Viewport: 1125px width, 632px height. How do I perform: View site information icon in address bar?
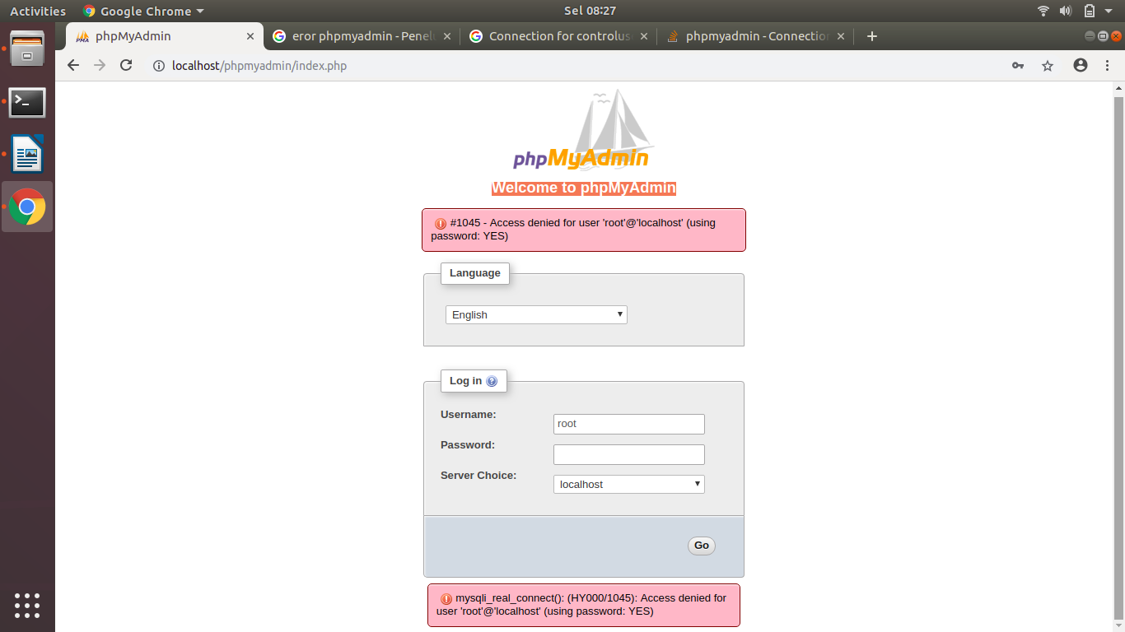(159, 66)
